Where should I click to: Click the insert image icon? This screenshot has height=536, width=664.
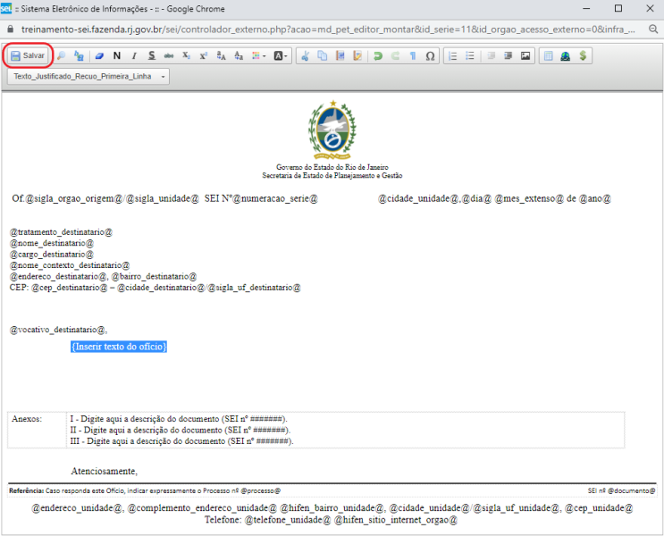tap(525, 55)
